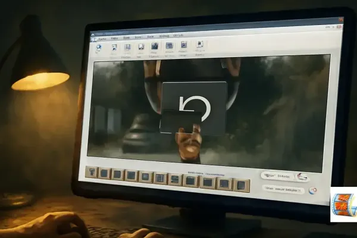Click the seventh toolbar icon with purple frame

point(184,45)
